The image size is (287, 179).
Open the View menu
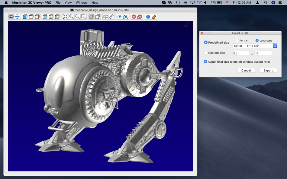(x=68, y=3)
